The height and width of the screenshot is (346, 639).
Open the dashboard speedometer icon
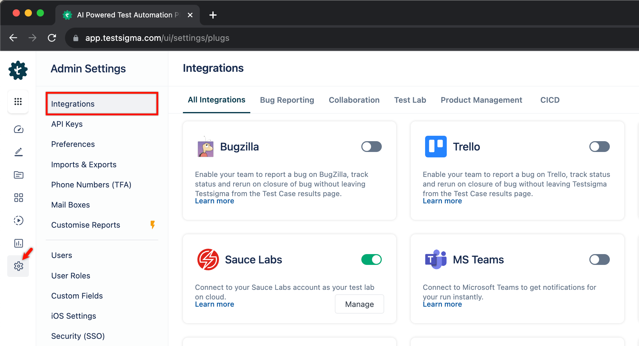pyautogui.click(x=18, y=129)
